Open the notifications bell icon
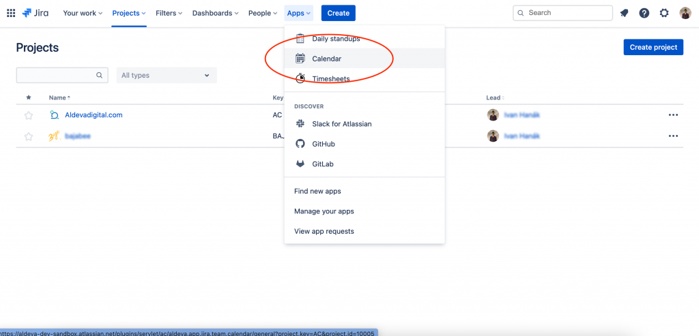 624,13
